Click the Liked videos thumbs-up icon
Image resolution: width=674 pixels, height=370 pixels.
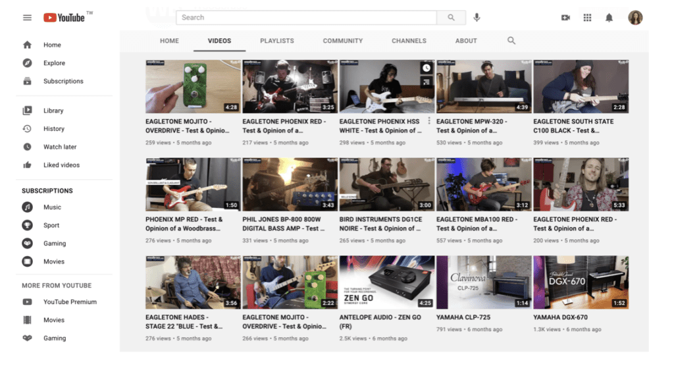click(x=27, y=165)
